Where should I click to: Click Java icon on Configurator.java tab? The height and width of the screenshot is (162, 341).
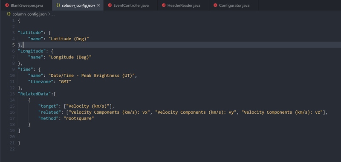[215, 5]
